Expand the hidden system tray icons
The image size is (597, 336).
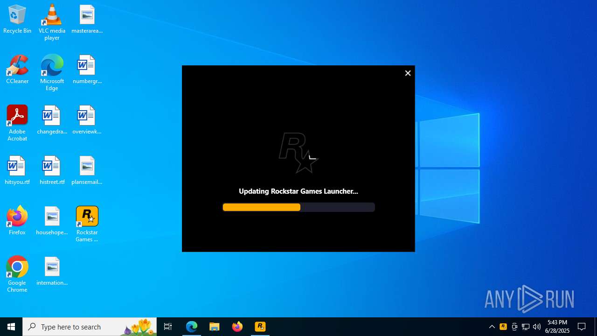pos(492,327)
